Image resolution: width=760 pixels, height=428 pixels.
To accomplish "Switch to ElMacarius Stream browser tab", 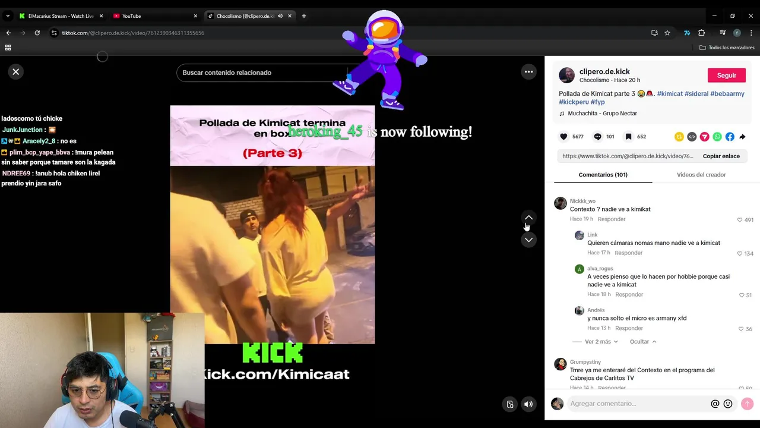I will point(61,16).
